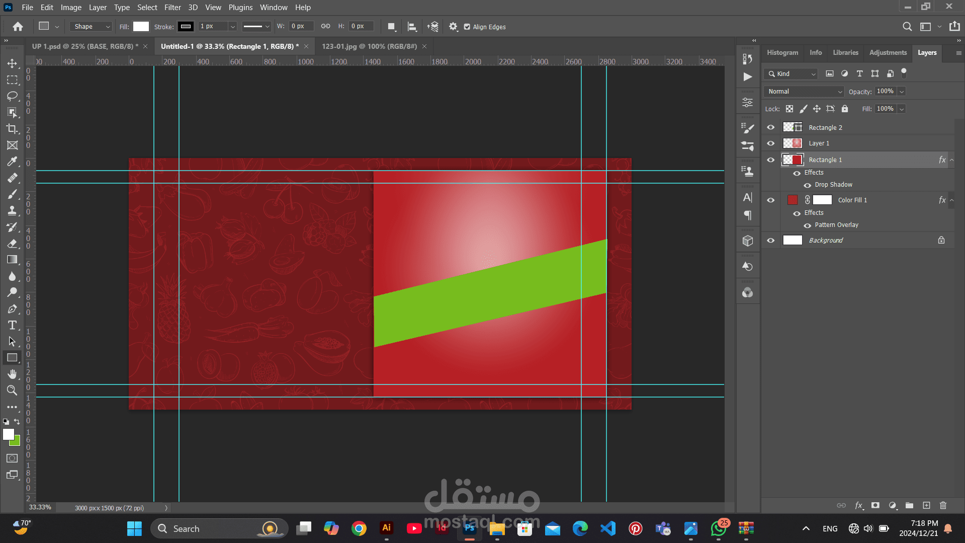
Task: Click the white Fill color swatch
Action: pyautogui.click(x=141, y=27)
